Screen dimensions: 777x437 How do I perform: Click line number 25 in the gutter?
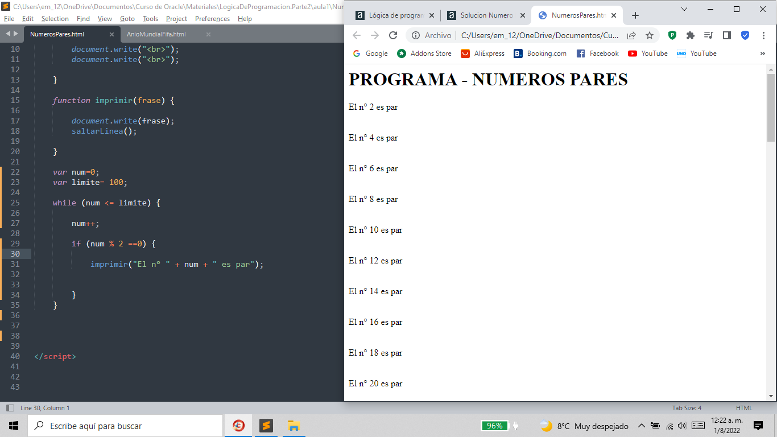pyautogui.click(x=15, y=203)
